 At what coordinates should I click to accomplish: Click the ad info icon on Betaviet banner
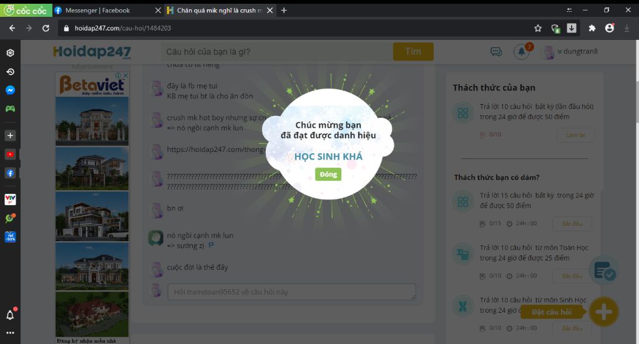pyautogui.click(x=118, y=75)
